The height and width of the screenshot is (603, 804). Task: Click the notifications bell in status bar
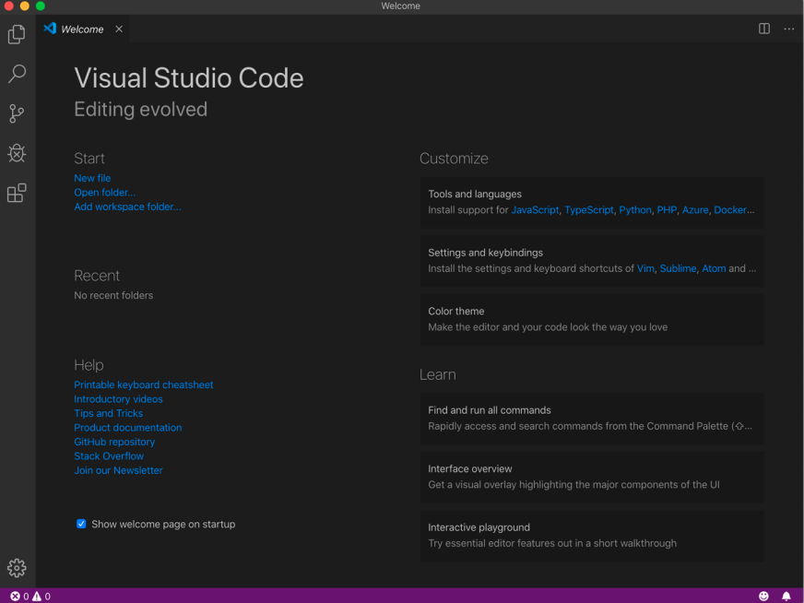pyautogui.click(x=786, y=596)
